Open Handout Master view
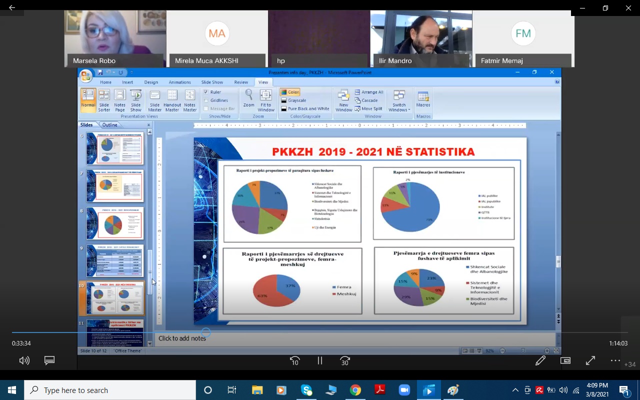 point(172,100)
